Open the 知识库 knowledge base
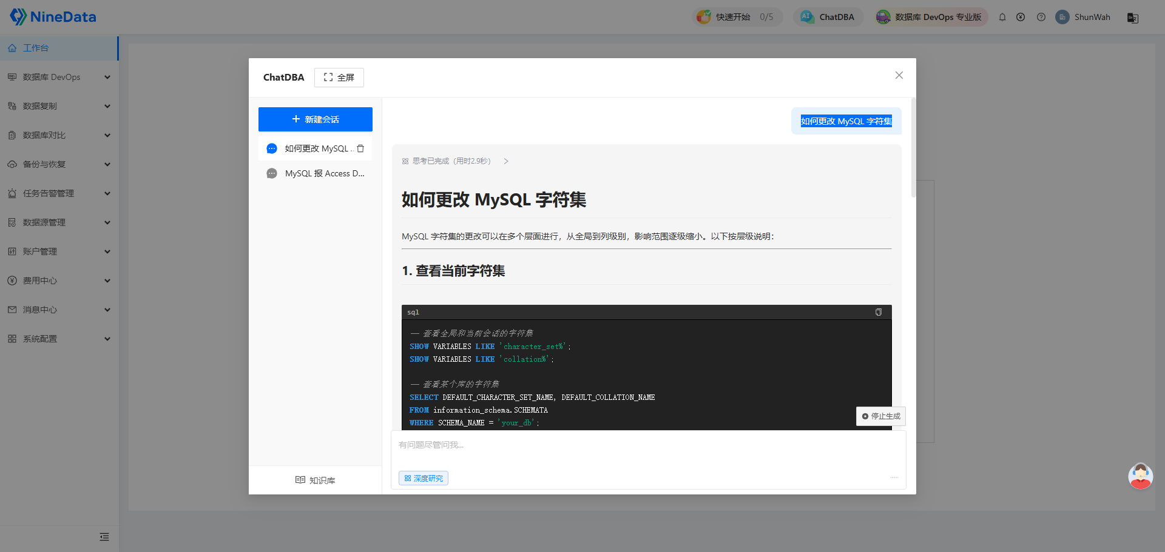Screen dimensions: 1165x552 [316, 480]
